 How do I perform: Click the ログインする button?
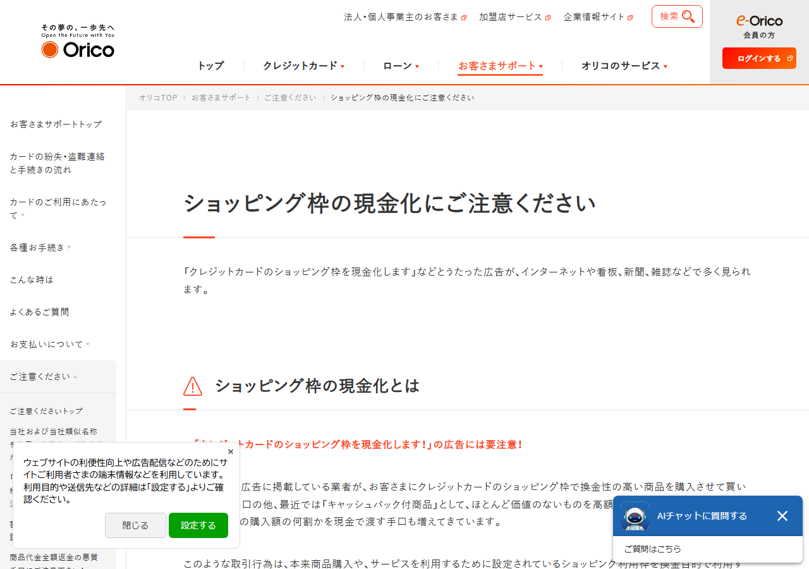pyautogui.click(x=759, y=58)
